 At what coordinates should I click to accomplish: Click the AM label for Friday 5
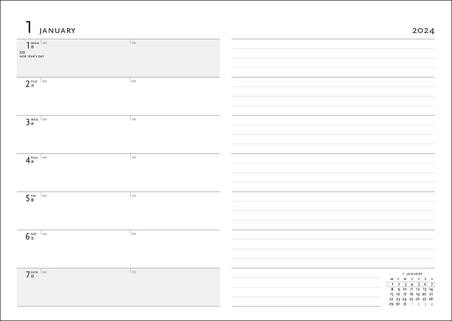click(45, 196)
